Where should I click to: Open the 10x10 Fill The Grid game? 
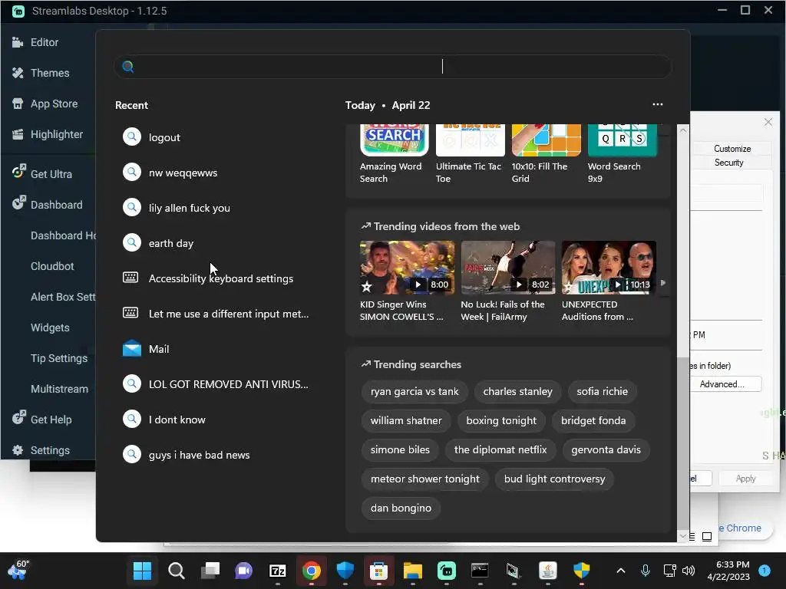546,154
